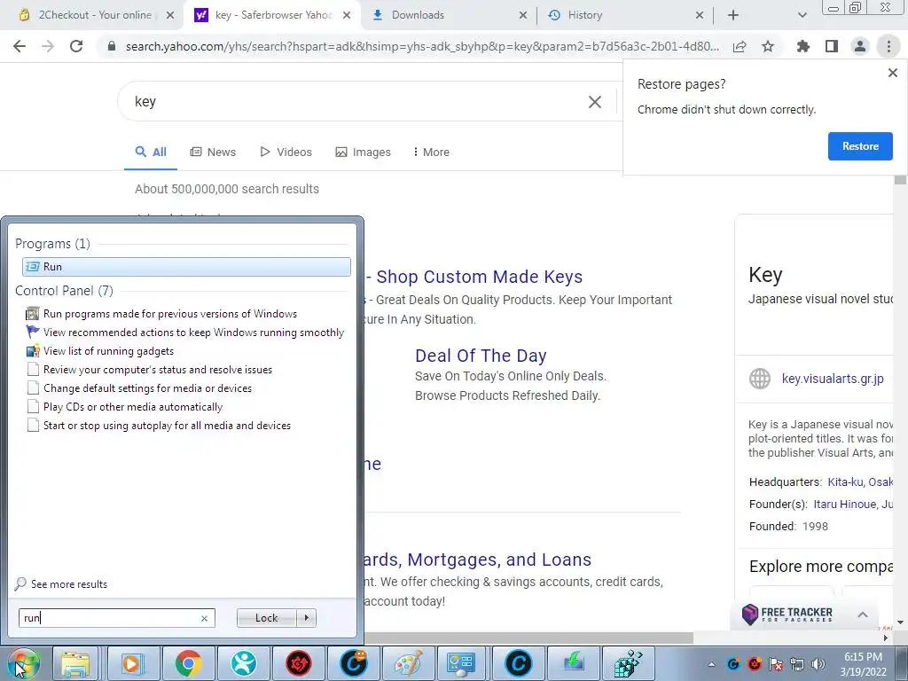
Task: Clear the Yahoo search box with X
Action: pos(595,102)
